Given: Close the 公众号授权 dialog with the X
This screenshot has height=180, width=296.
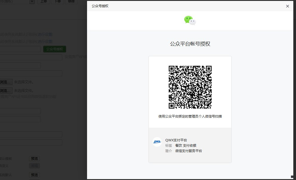Looking at the screenshot, I should pos(288,6).
